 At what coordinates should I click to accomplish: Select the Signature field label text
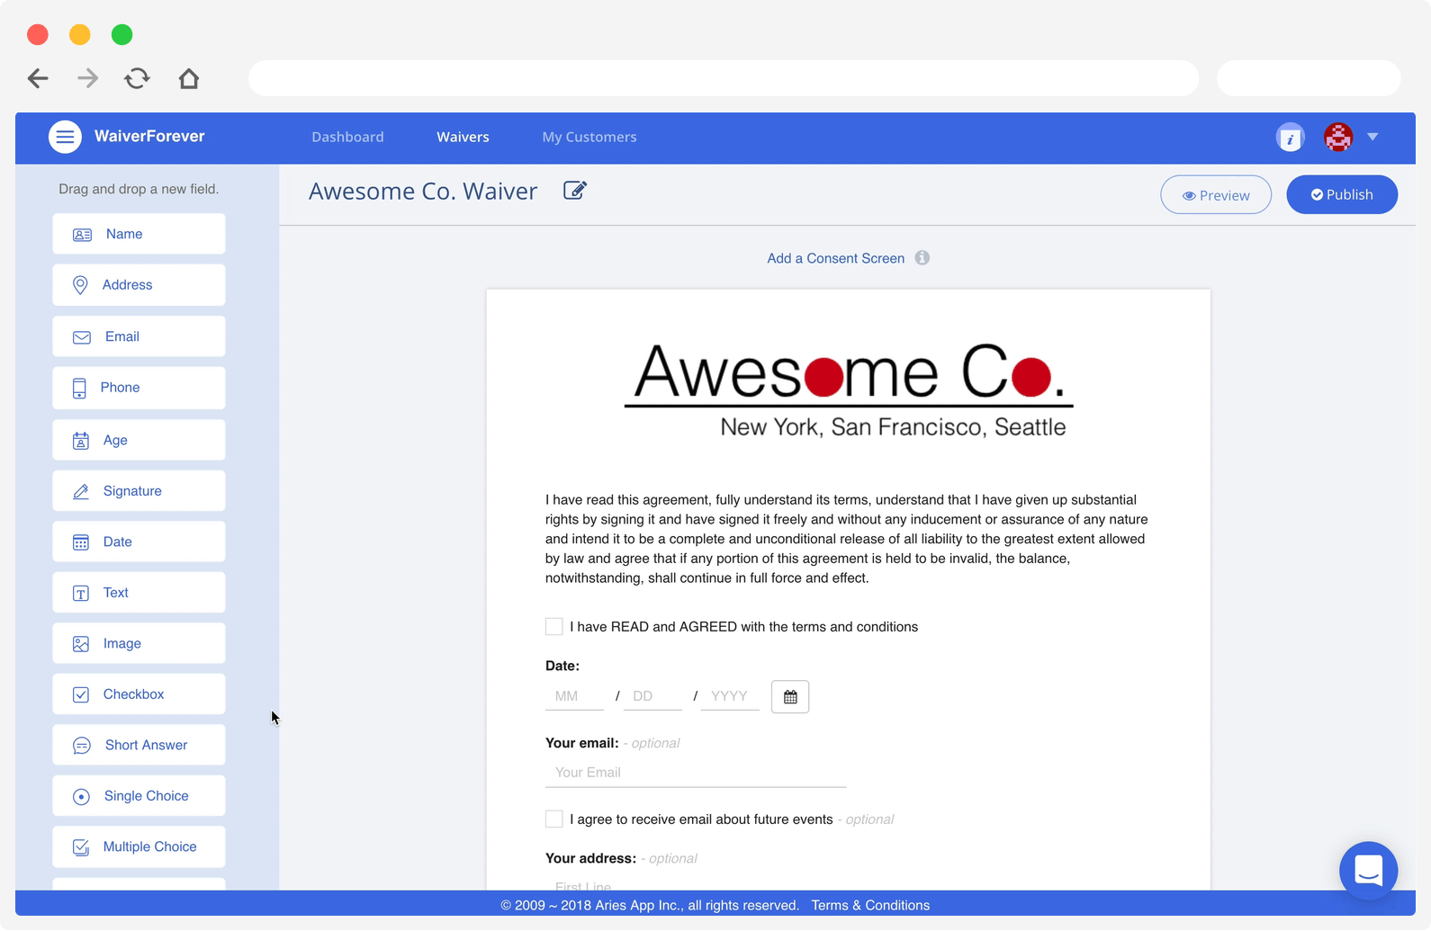132,491
